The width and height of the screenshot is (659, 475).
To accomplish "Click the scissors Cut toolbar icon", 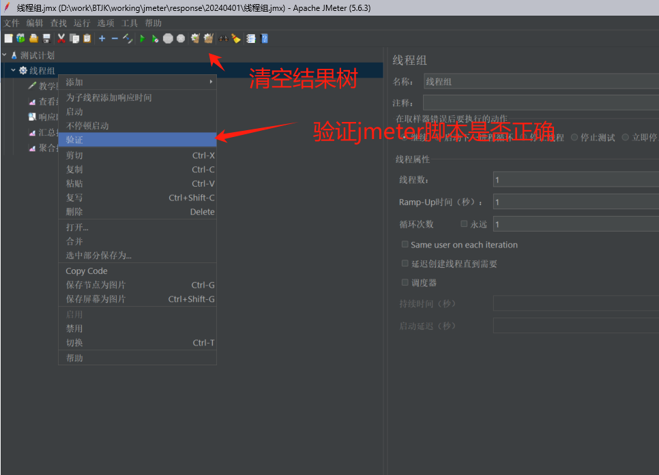I will tap(61, 39).
